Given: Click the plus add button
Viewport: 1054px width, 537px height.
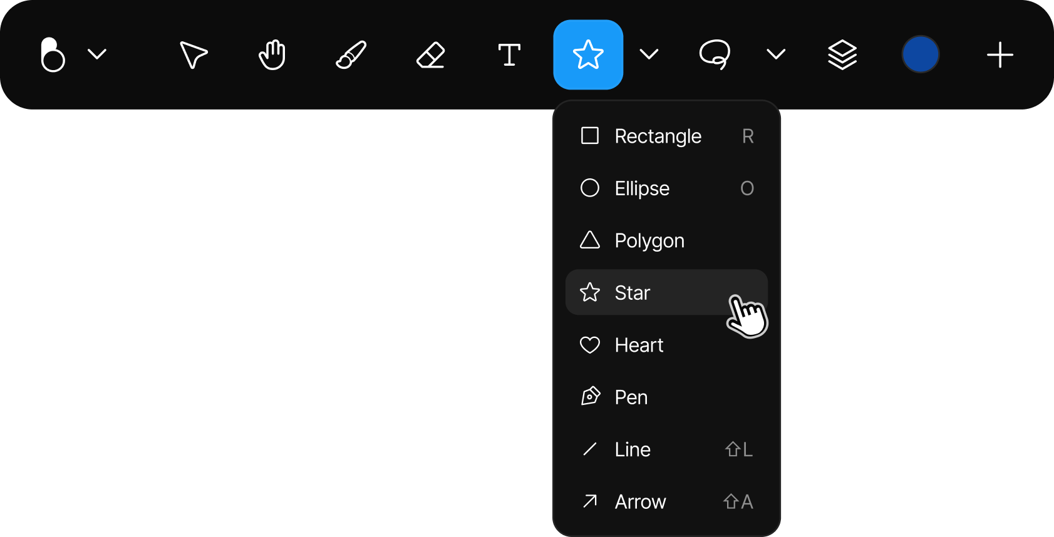Looking at the screenshot, I should click(1000, 54).
